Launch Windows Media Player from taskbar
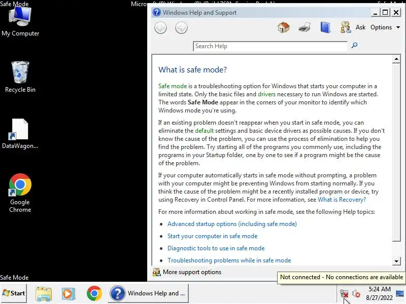The height and width of the screenshot is (304, 406). (x=69, y=294)
